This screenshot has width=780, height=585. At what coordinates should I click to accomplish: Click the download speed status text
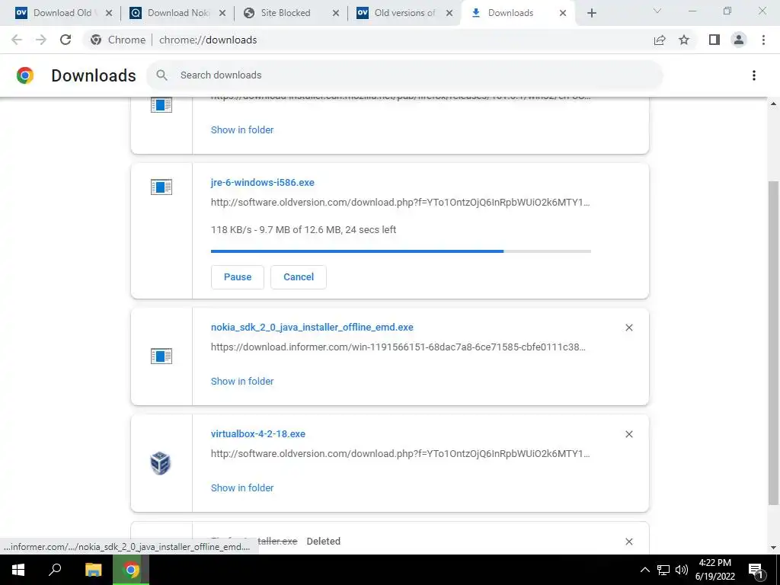point(303,230)
